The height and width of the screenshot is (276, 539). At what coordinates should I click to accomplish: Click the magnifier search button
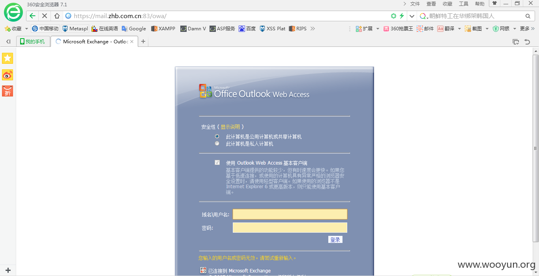[x=528, y=16]
